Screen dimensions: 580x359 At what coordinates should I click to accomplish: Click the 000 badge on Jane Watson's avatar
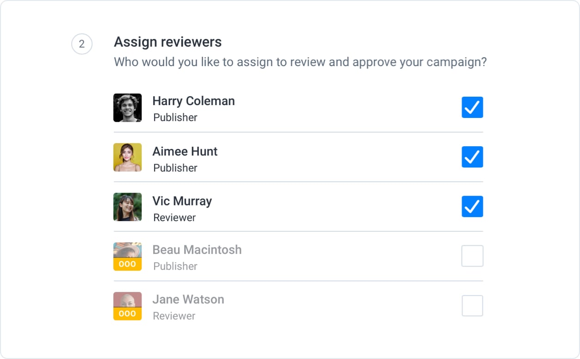click(x=128, y=313)
